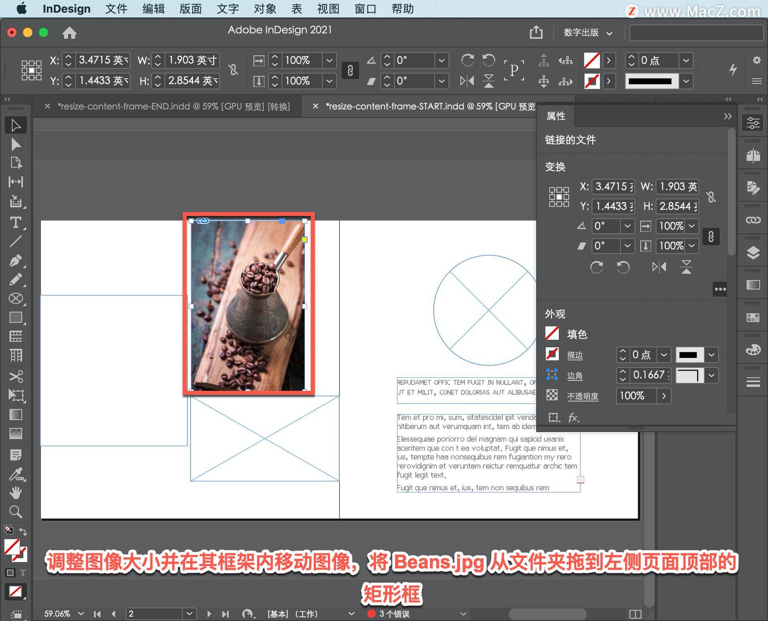This screenshot has height=621, width=768.
Task: Open stroke weight 0 点 dropdown in control bar
Action: point(686,60)
